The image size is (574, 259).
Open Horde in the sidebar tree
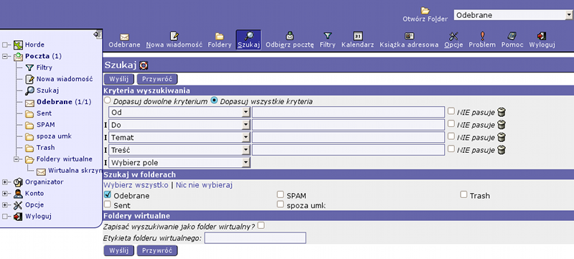pos(34,45)
